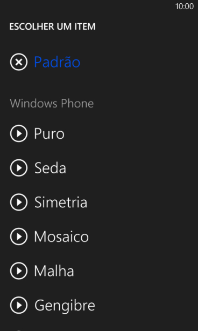The width and height of the screenshot is (198, 331).
Task: Select the Padrão default ringtone option
Action: coord(57,62)
